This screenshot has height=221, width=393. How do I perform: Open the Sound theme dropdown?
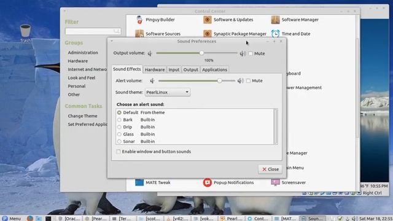click(x=168, y=92)
